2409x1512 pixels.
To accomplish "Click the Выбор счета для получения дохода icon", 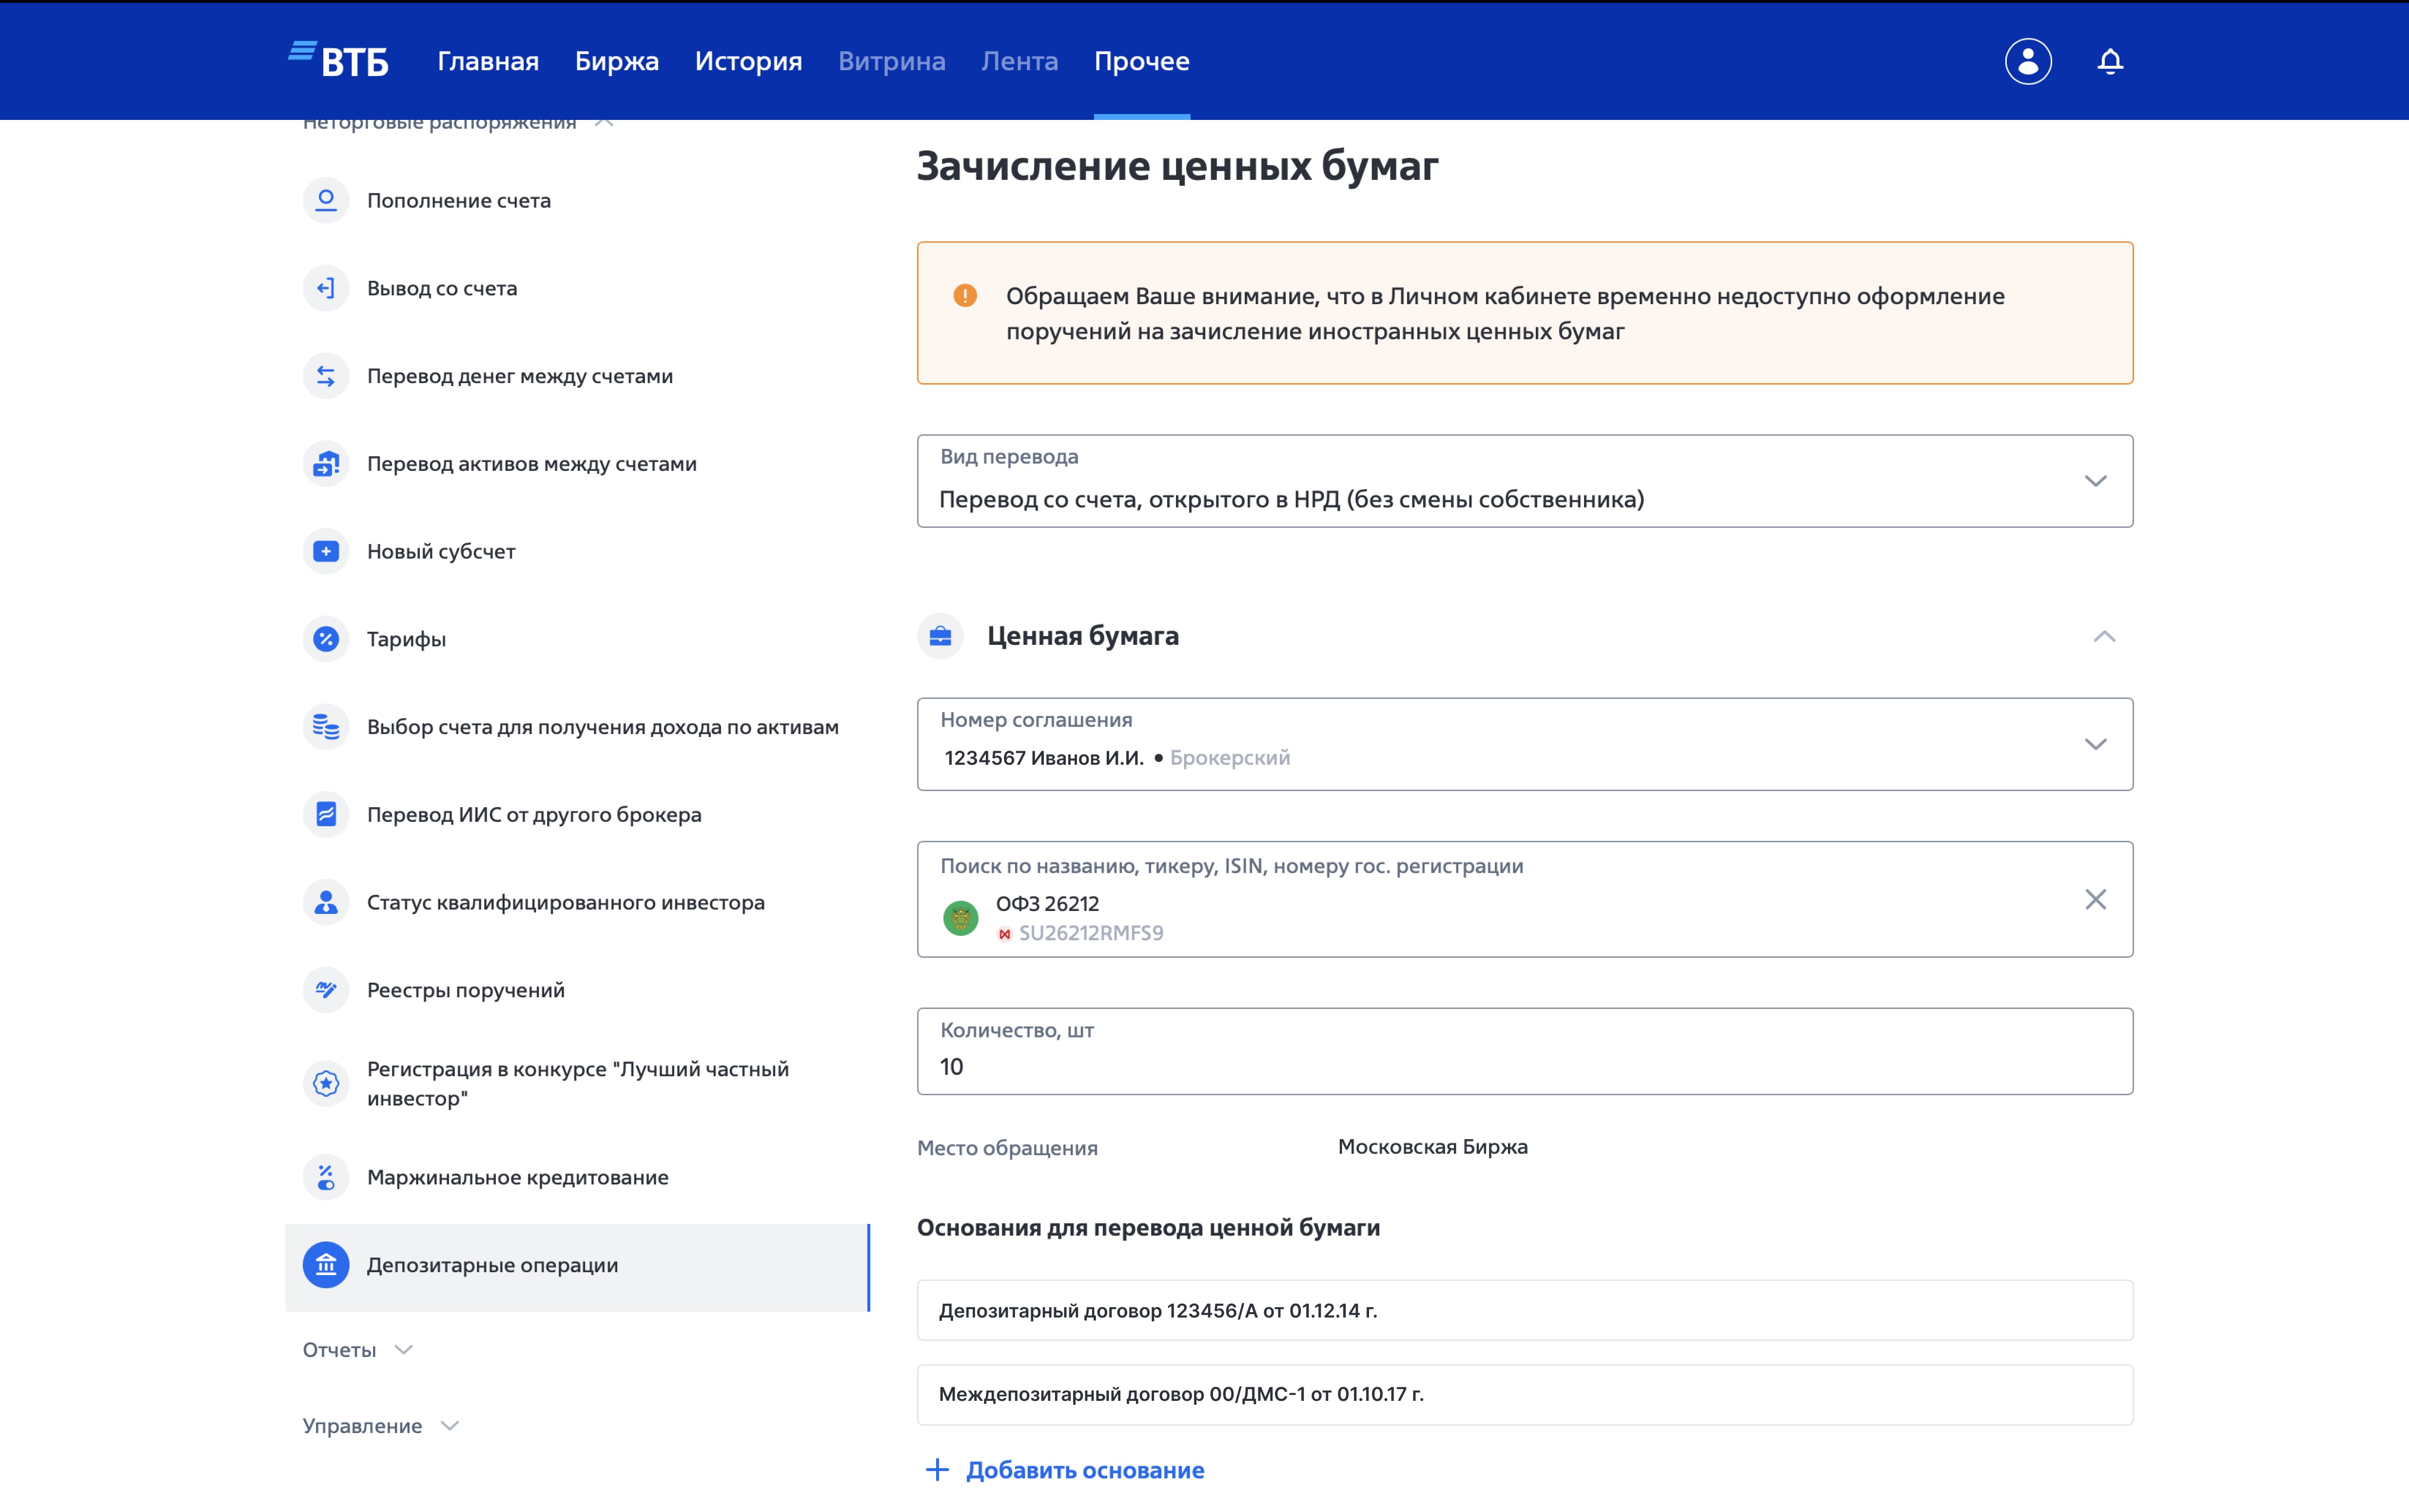I will 326,727.
